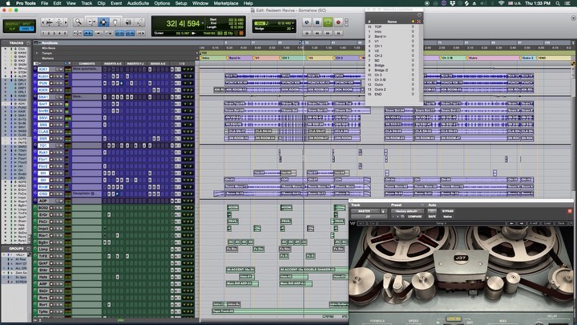
Task: Click the Play button in transport
Action: click(328, 22)
